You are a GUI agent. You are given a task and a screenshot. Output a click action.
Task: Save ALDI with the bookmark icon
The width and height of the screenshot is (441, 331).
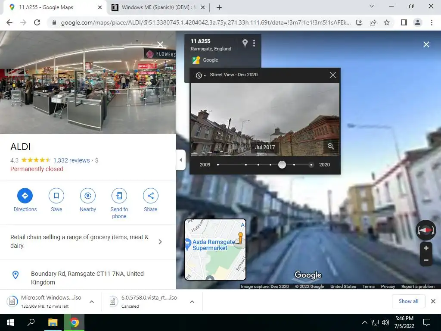(x=56, y=196)
